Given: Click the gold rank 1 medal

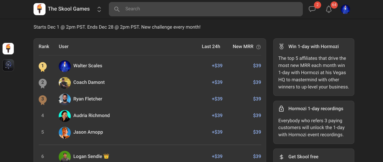Looking at the screenshot, I should click(x=43, y=66).
